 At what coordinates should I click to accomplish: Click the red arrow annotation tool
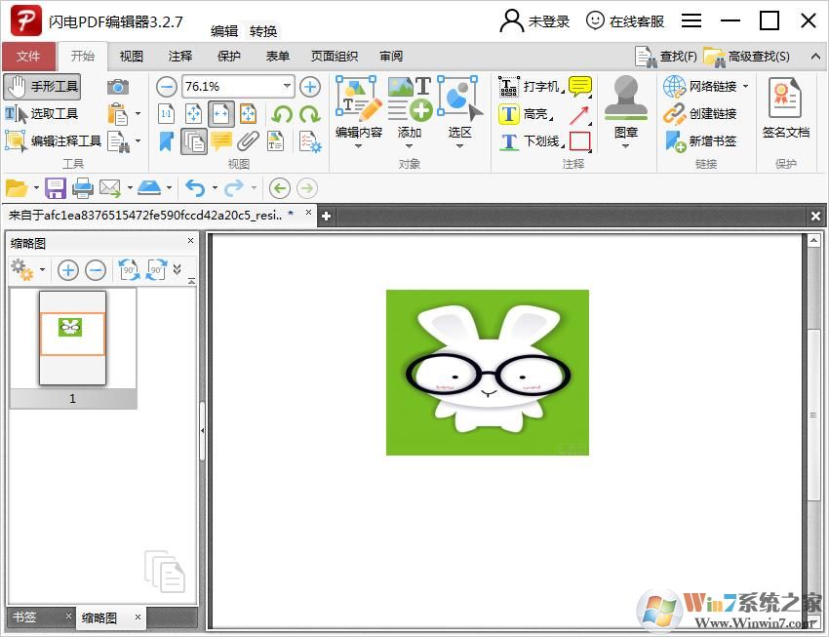(580, 115)
